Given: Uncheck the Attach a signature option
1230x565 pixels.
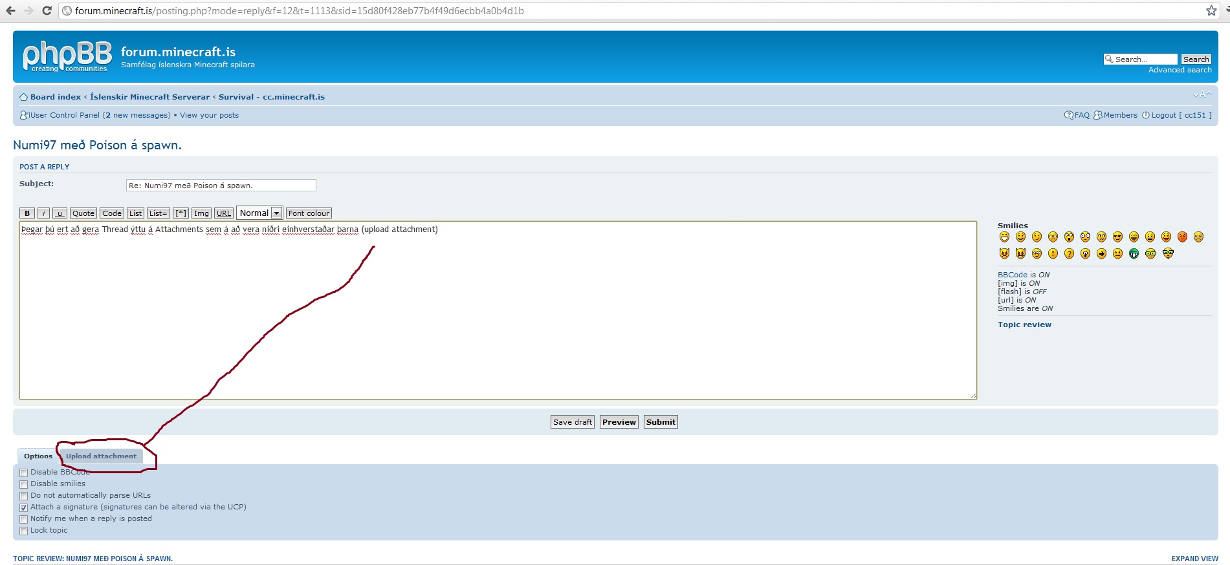Looking at the screenshot, I should [x=24, y=507].
